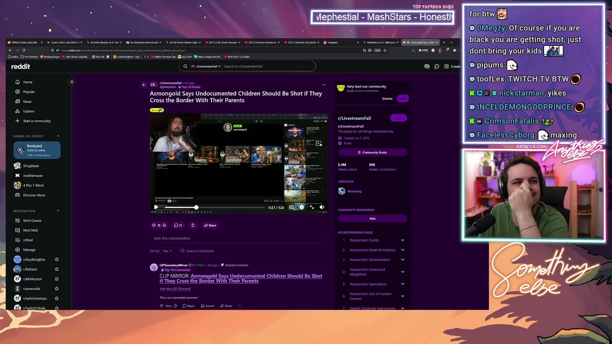Upvote the Asmongold post

(x=153, y=225)
